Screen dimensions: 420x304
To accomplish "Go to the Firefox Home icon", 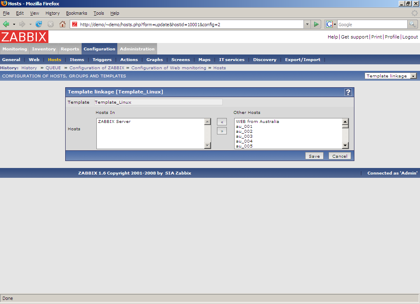I will click(x=62, y=24).
